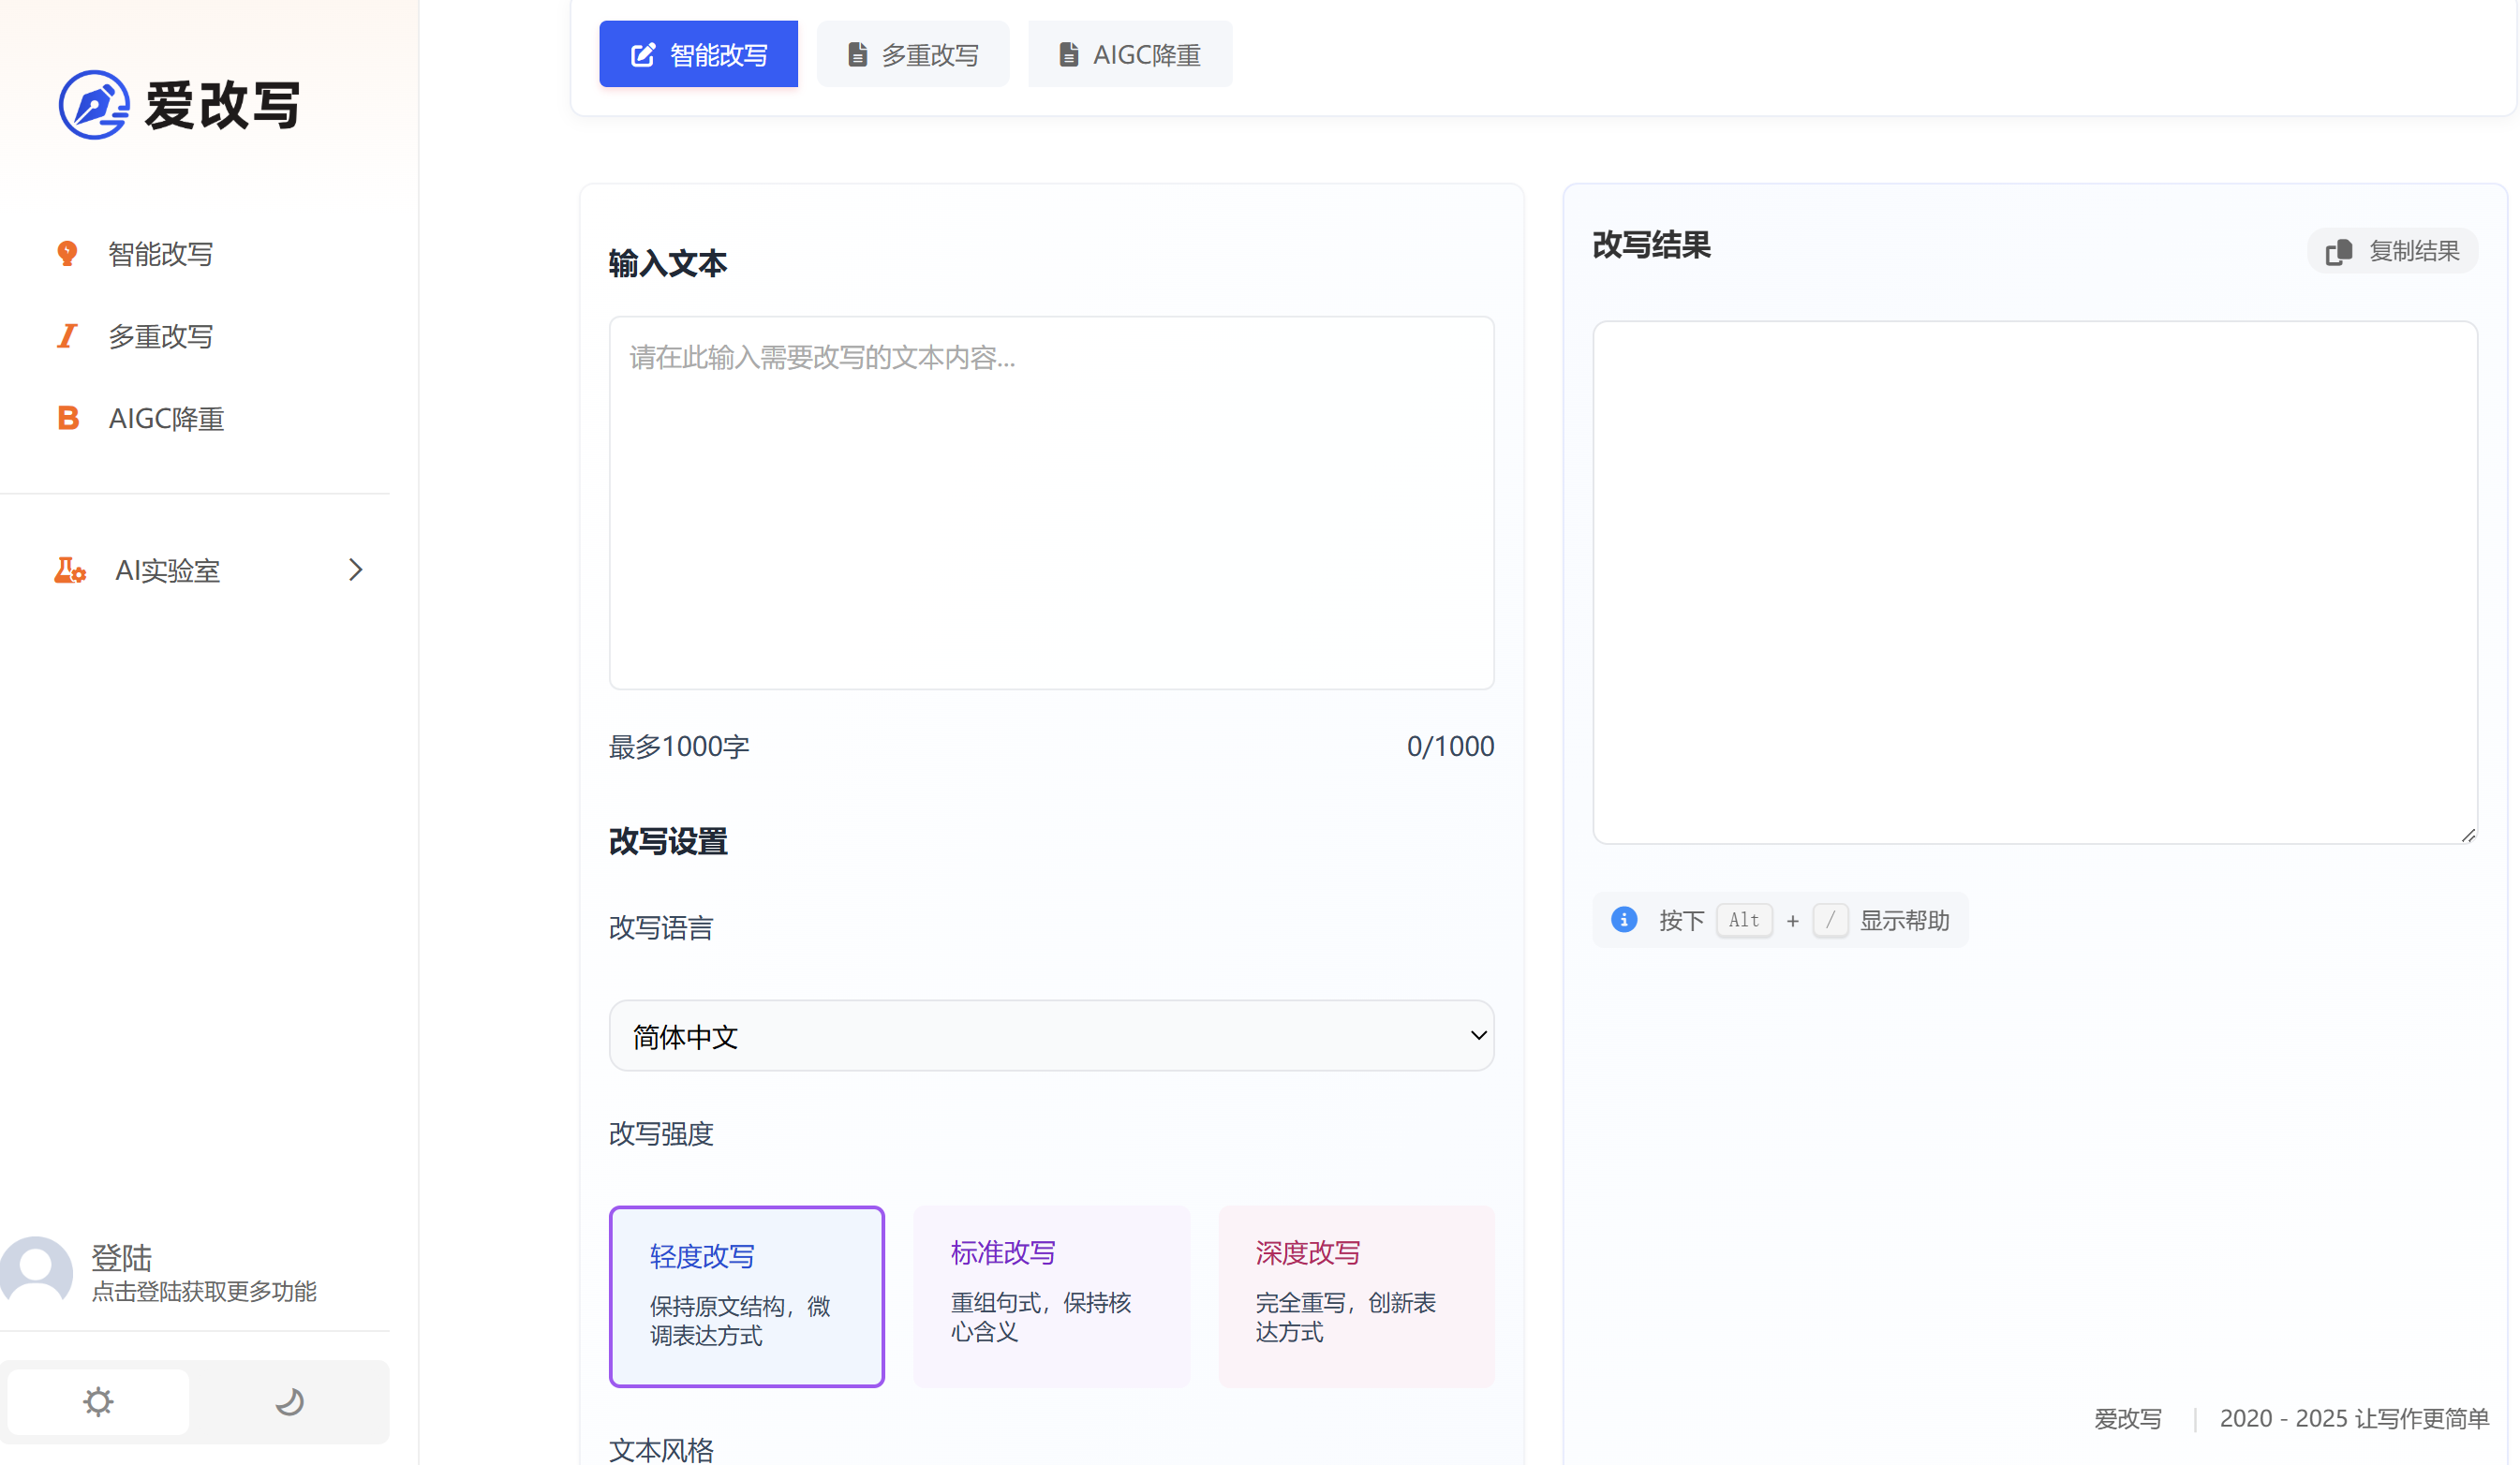The width and height of the screenshot is (2520, 1465).
Task: Open the 多重改写 top tab
Action: tap(912, 54)
